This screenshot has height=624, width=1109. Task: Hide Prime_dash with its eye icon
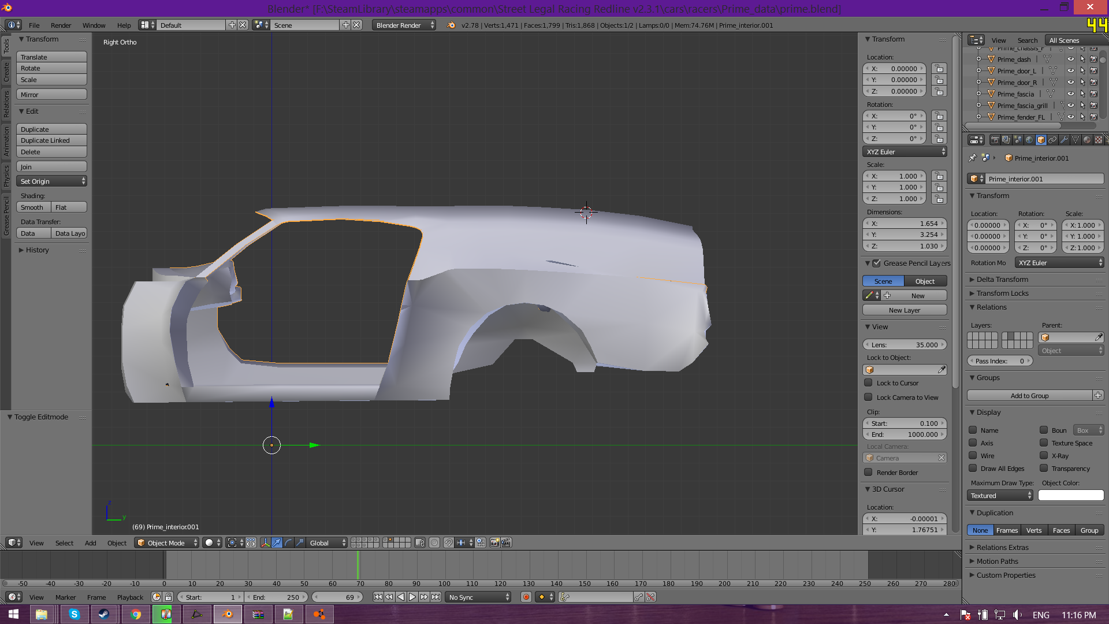pos(1070,59)
